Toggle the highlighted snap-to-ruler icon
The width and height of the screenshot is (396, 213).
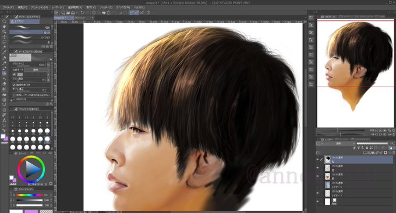tap(132, 13)
